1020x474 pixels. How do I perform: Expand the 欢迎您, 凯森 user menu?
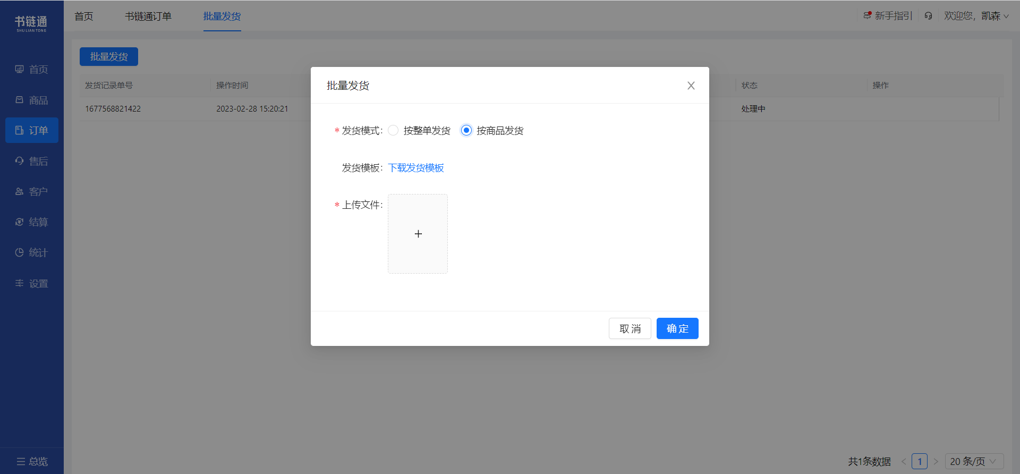point(976,16)
